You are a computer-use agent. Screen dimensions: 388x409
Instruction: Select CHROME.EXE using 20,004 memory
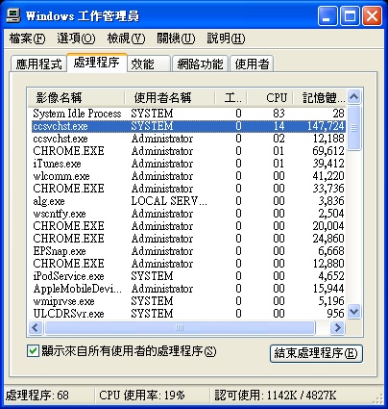point(188,226)
